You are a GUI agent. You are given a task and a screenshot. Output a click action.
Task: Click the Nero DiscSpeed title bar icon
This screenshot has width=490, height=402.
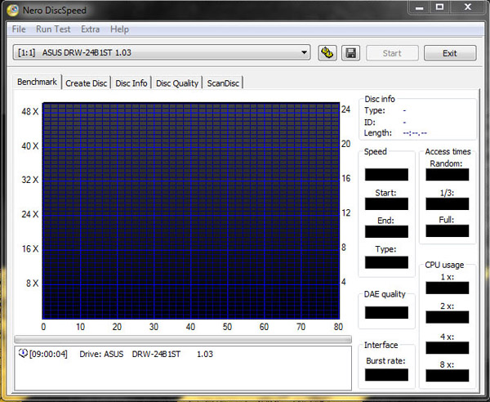(x=13, y=11)
